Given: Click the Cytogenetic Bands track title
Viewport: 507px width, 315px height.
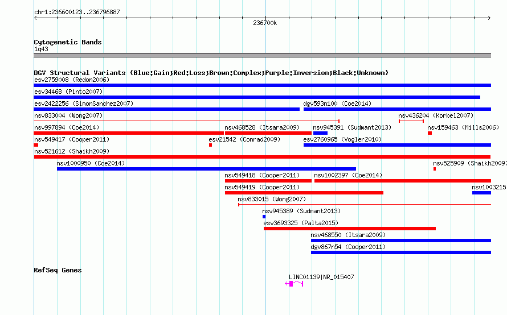Looking at the screenshot, I should click(x=68, y=42).
